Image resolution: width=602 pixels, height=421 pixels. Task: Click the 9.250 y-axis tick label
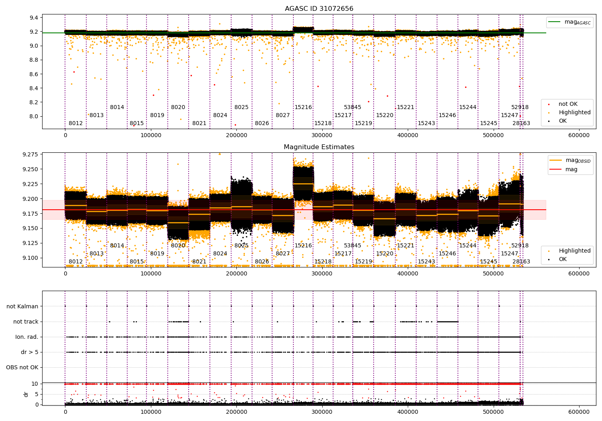pyautogui.click(x=31, y=170)
